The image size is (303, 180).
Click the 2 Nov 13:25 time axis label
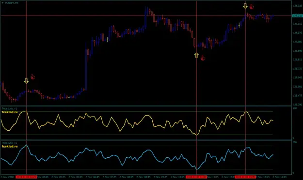tap(263, 177)
